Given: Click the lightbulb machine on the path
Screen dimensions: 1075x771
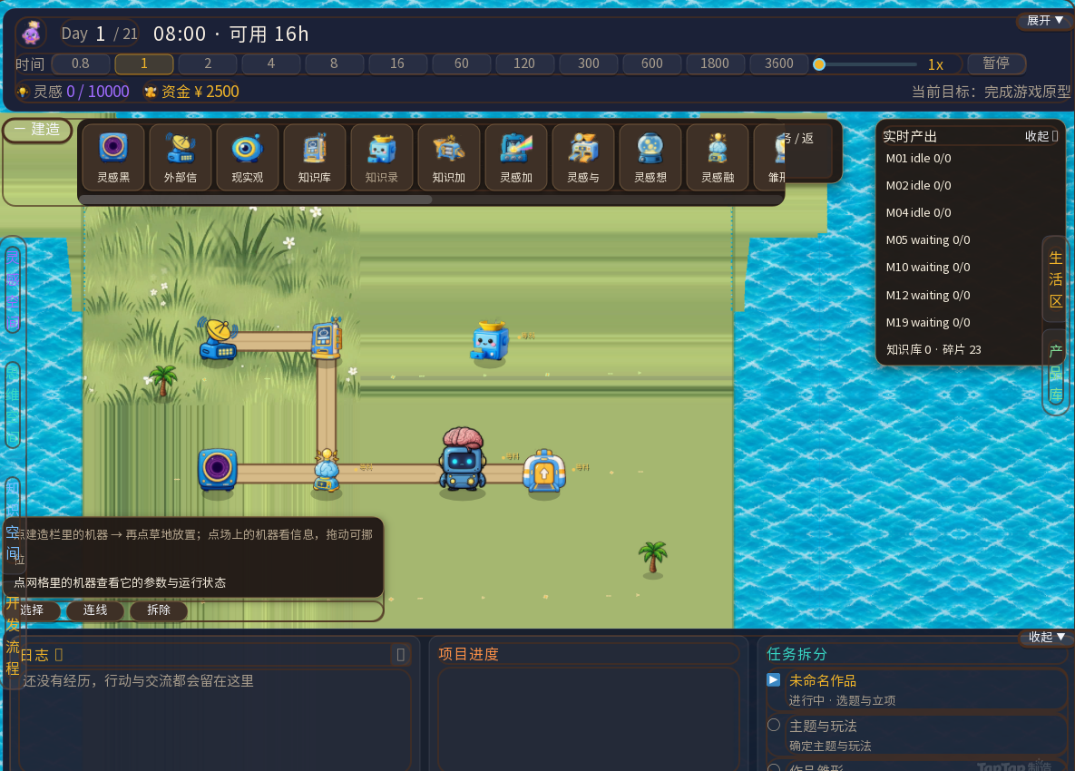Looking at the screenshot, I should pos(327,471).
